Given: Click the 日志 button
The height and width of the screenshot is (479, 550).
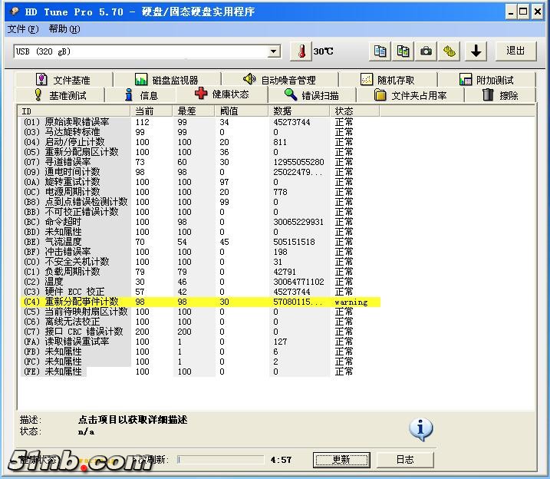Looking at the screenshot, I should tap(405, 459).
